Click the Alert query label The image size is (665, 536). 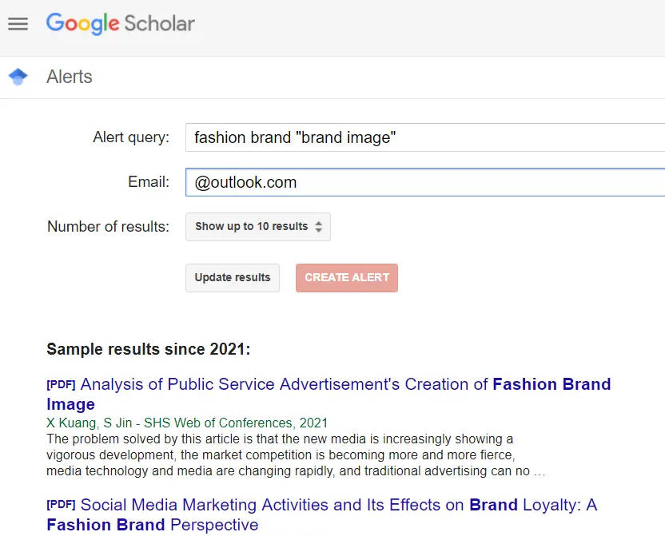(131, 137)
